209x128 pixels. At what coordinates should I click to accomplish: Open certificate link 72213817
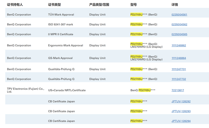pos(178,90)
